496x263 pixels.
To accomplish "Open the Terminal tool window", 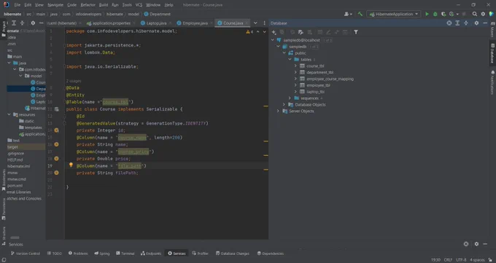I will 125,254.
